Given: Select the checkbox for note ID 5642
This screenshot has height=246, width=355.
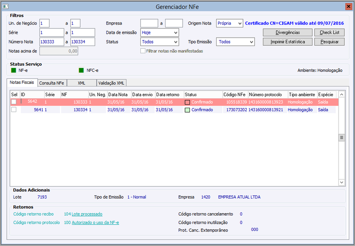Looking at the screenshot, I should tap(14, 102).
